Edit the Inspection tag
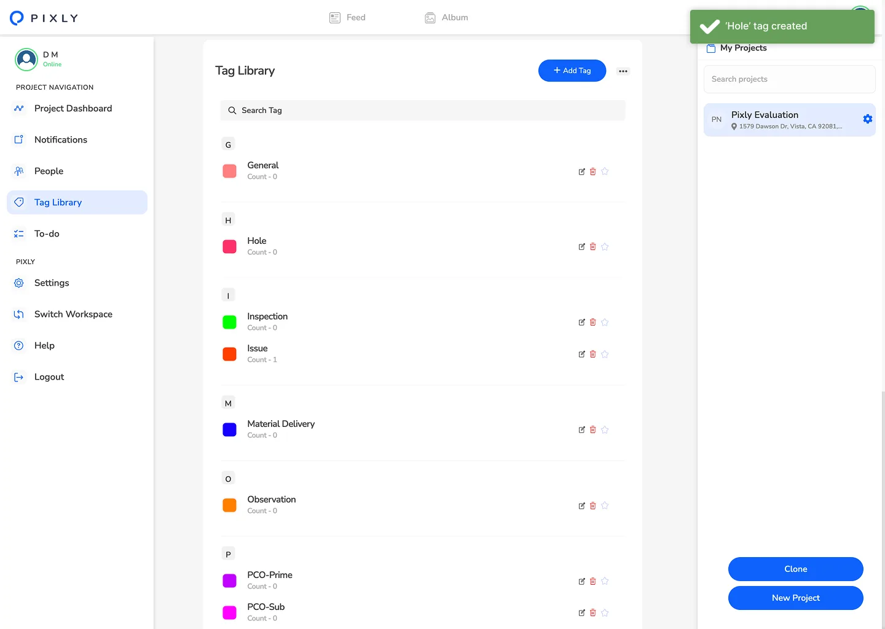The image size is (885, 629). [x=581, y=322]
